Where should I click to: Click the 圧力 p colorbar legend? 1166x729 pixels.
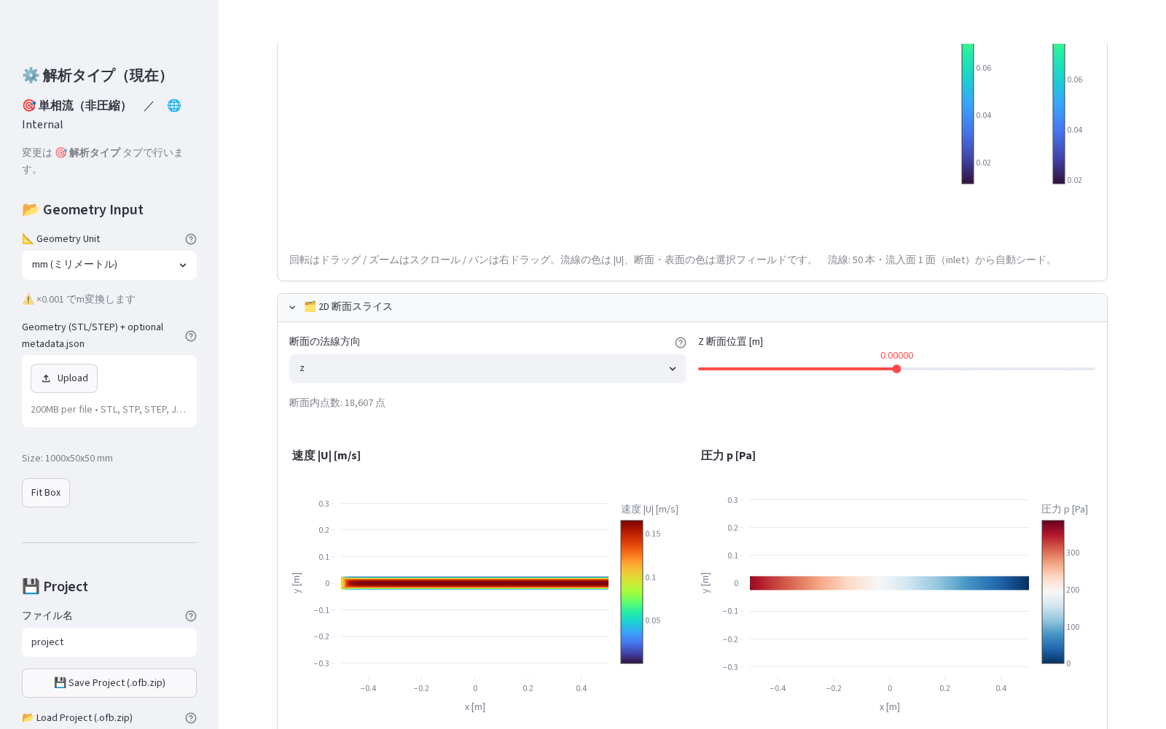click(x=1053, y=592)
